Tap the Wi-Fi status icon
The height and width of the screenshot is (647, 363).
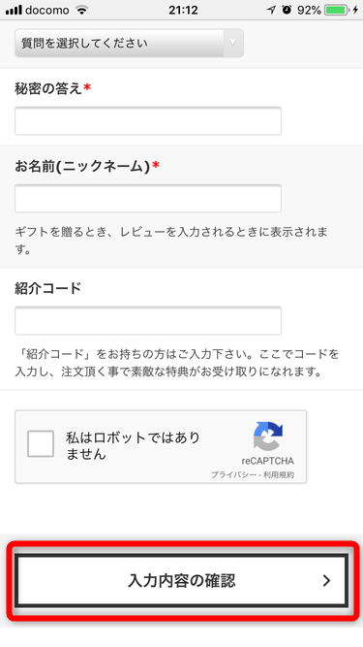[x=82, y=10]
